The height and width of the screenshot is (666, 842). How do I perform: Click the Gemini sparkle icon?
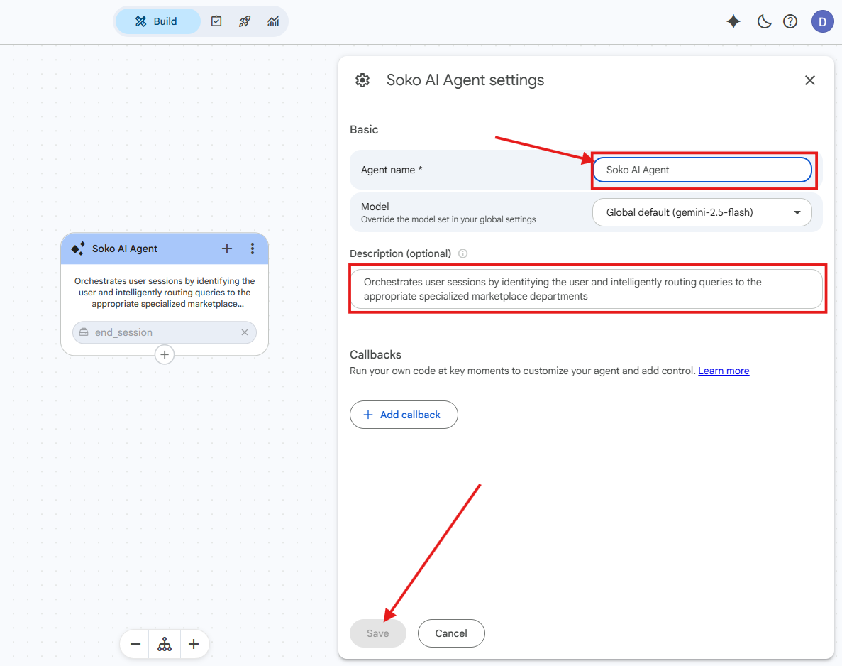733,21
